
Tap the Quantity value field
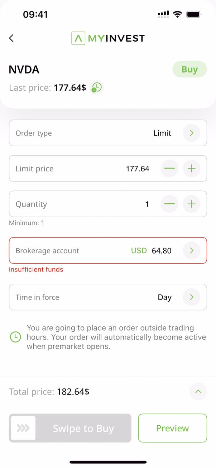[x=147, y=204]
